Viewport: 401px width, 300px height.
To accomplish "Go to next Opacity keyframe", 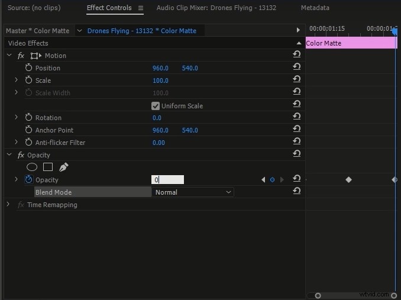I will tap(282, 180).
